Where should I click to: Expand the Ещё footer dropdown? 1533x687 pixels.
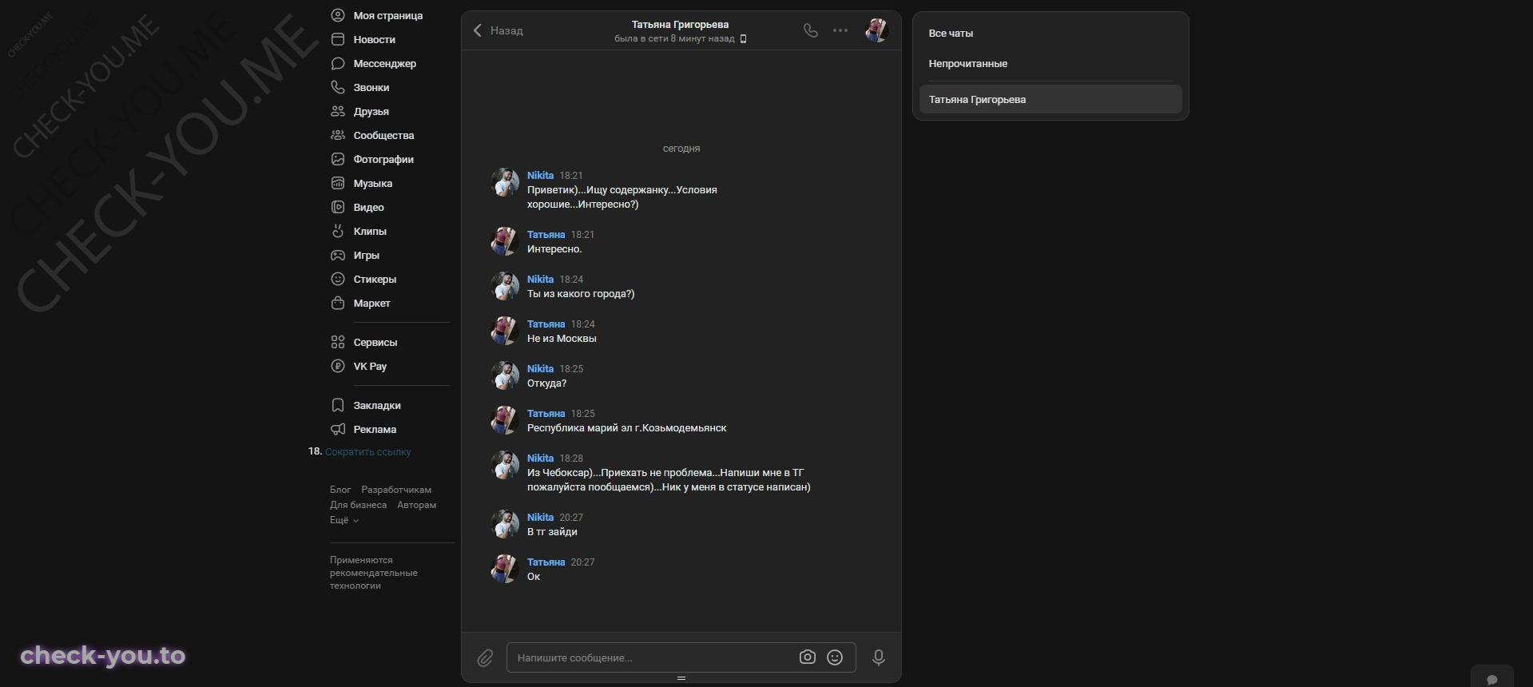(344, 520)
